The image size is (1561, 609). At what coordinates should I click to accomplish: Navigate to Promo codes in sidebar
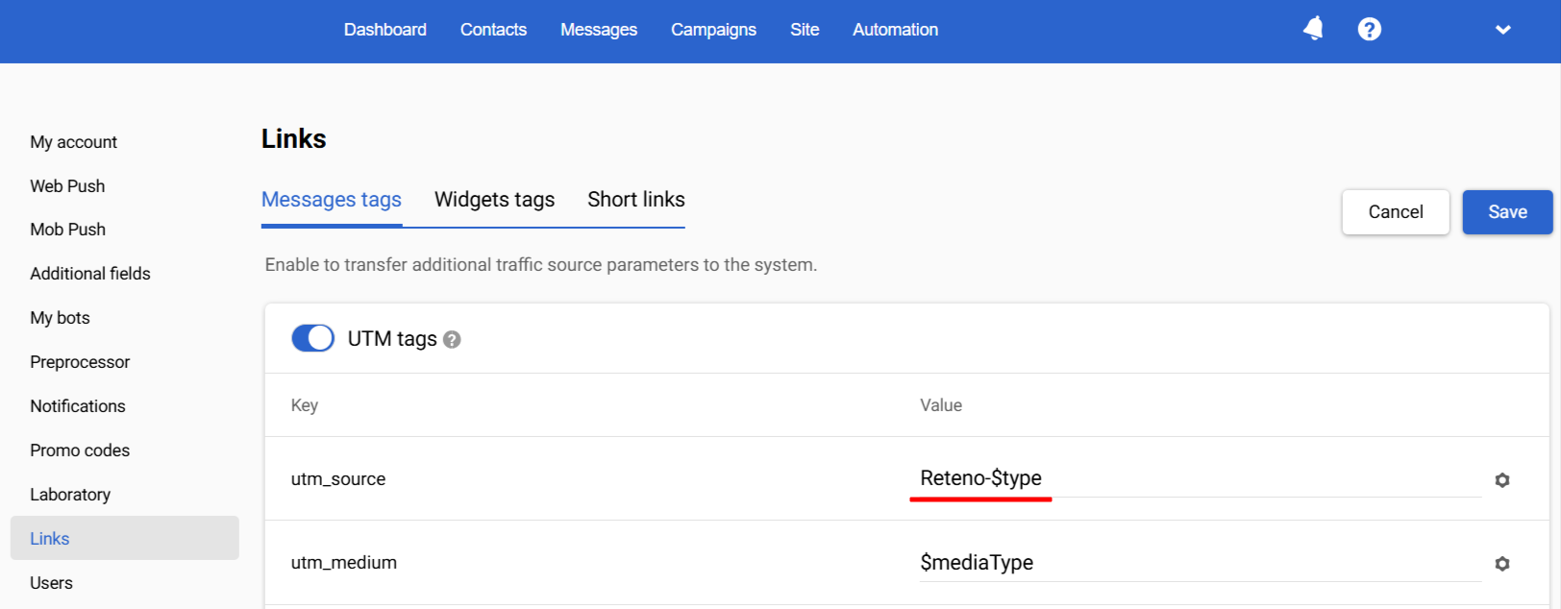pyautogui.click(x=80, y=451)
